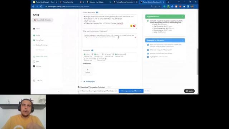
Task: Remove the MariaDB tech stack tag
Action: pyautogui.click(x=105, y=59)
